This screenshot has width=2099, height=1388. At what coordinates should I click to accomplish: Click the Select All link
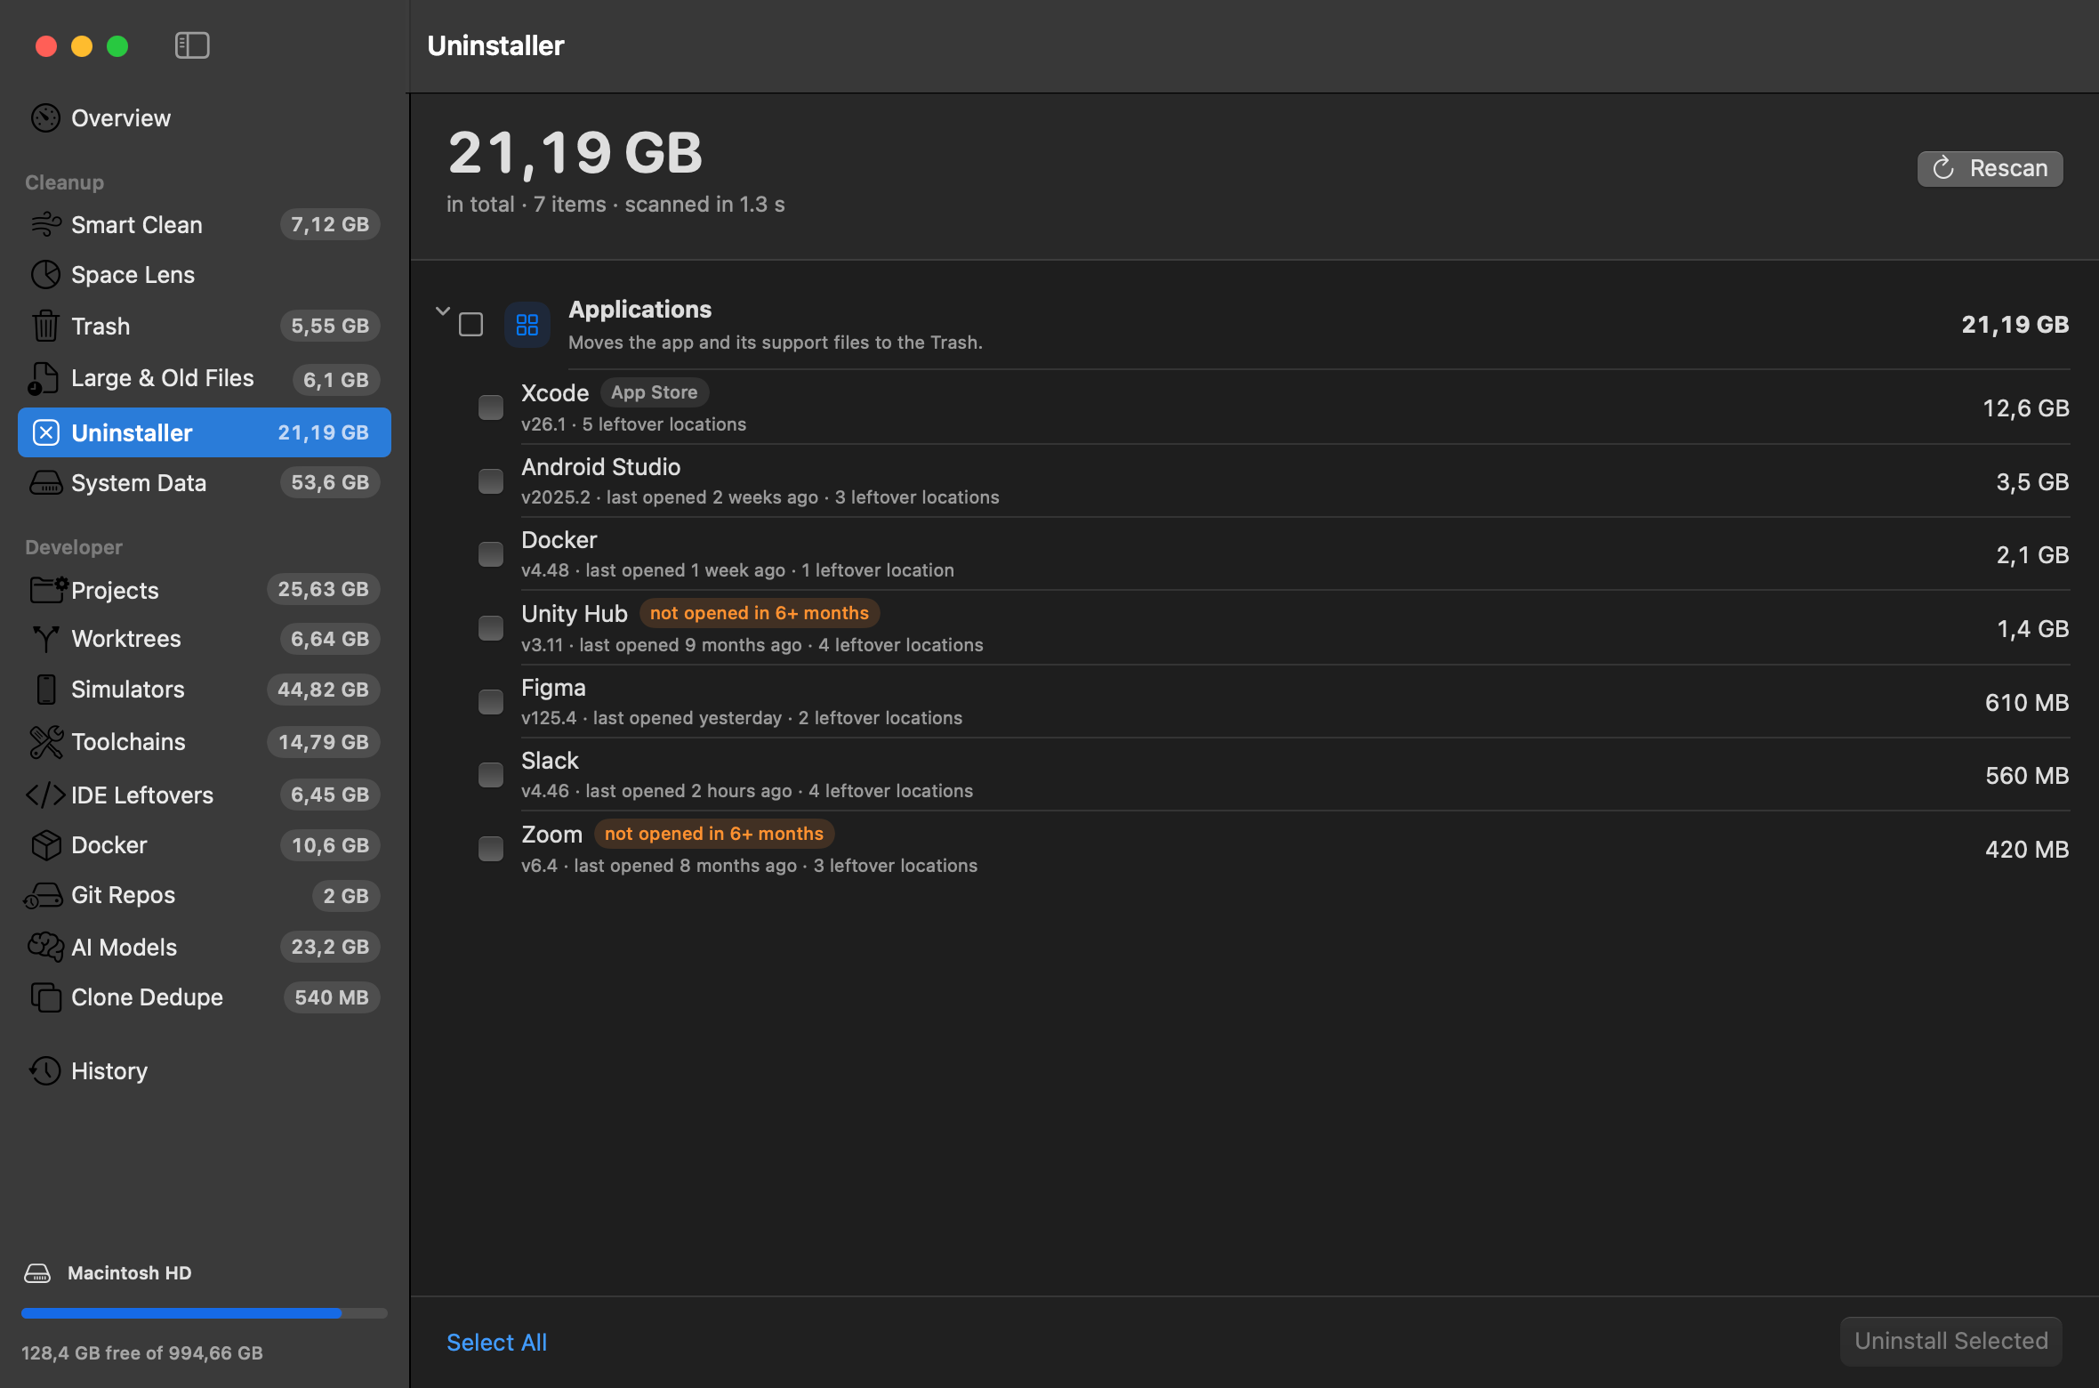click(x=496, y=1342)
